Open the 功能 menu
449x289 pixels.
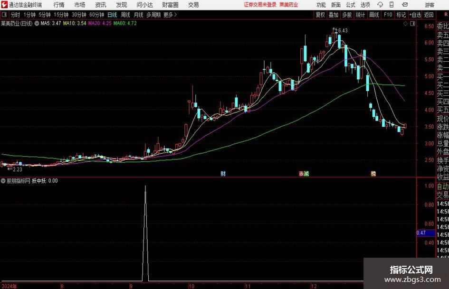click(321, 5)
